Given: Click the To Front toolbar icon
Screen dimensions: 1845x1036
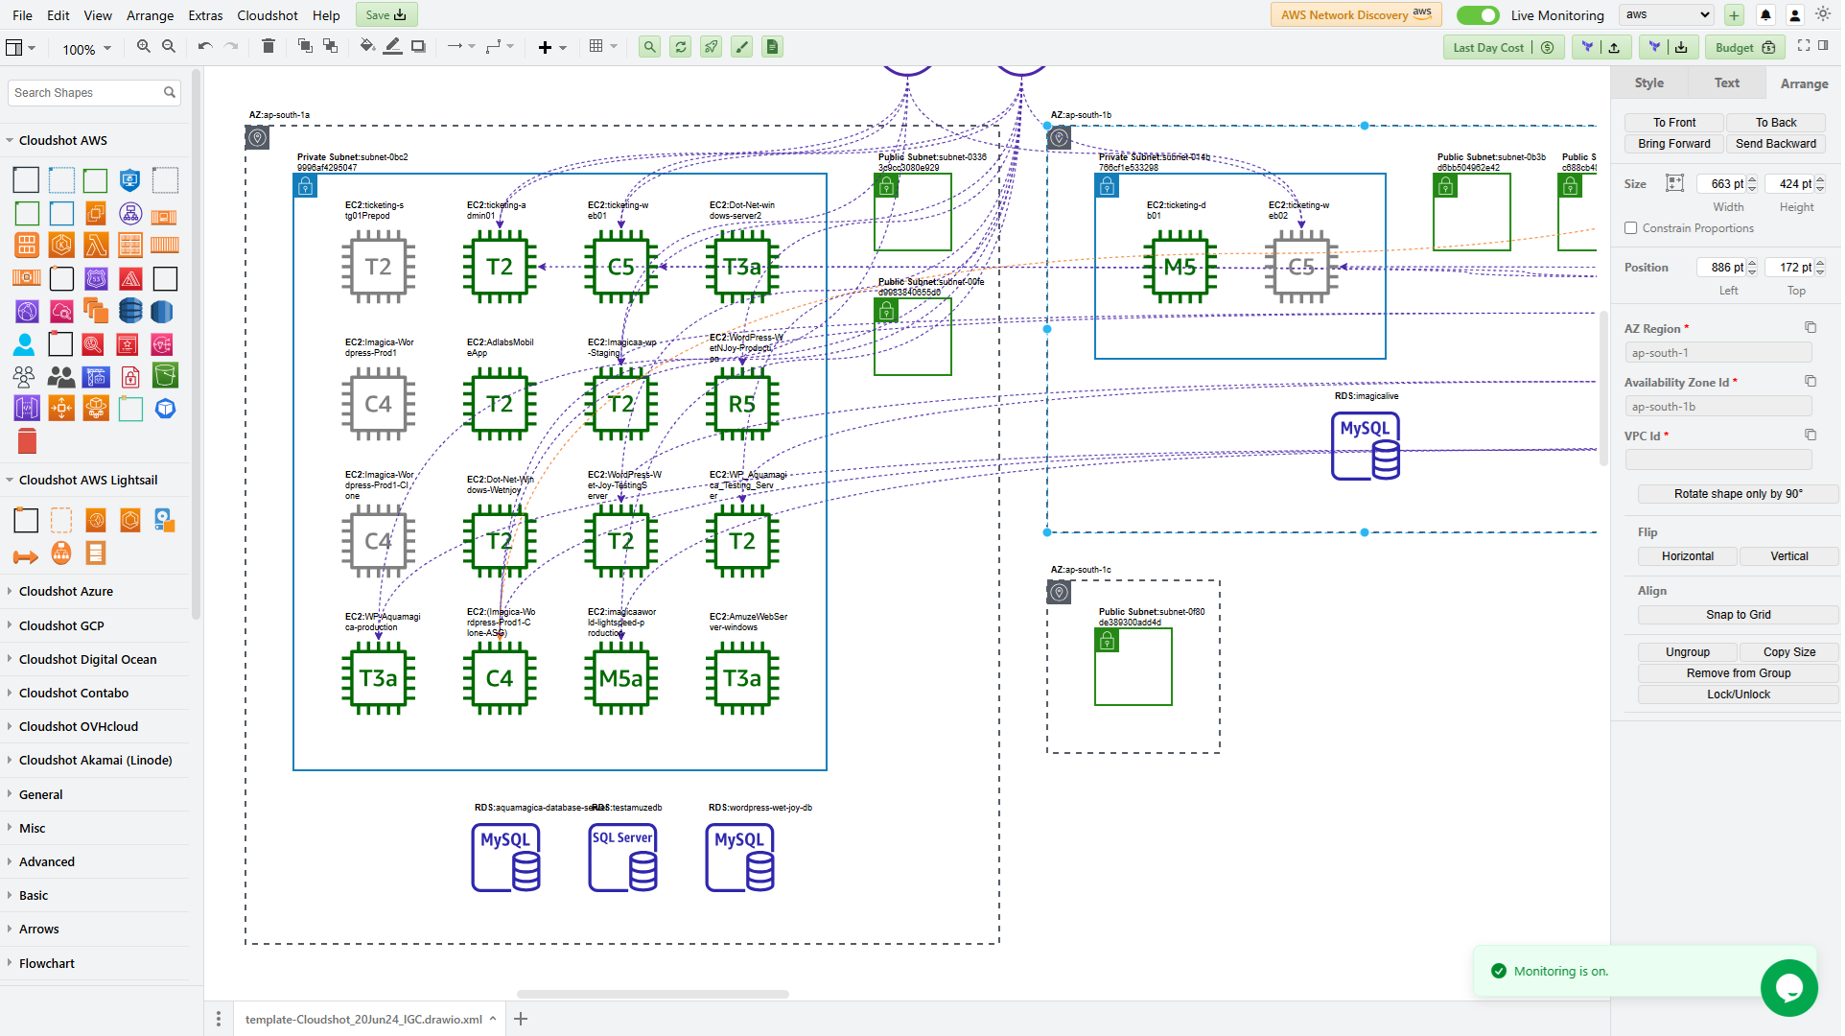Looking at the screenshot, I should [306, 47].
